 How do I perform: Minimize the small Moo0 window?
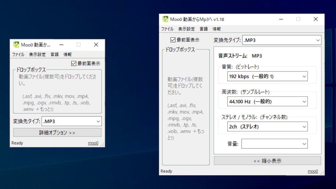61,45
